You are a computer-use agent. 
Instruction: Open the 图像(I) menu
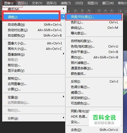click(x=9, y=3)
